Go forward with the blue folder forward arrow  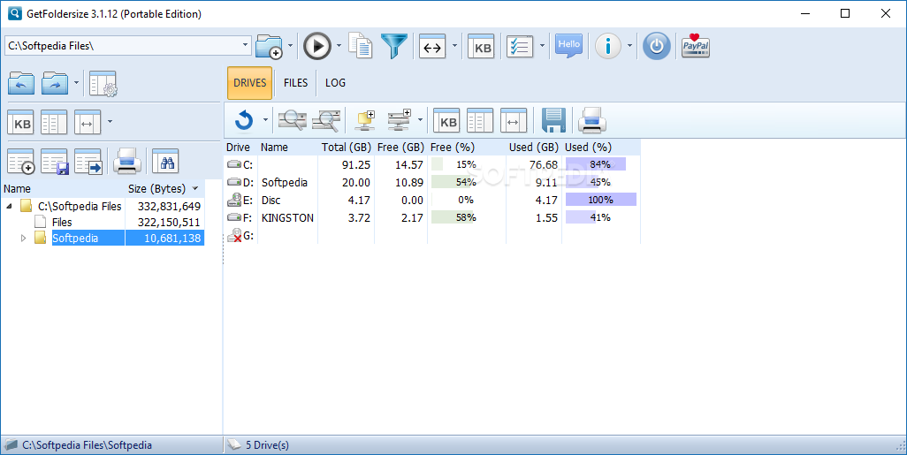pos(56,83)
